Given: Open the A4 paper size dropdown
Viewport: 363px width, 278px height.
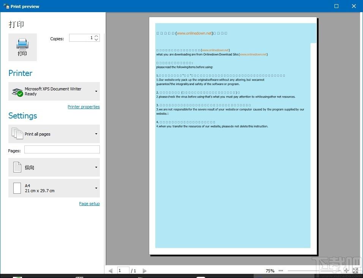Looking at the screenshot, I should point(54,188).
